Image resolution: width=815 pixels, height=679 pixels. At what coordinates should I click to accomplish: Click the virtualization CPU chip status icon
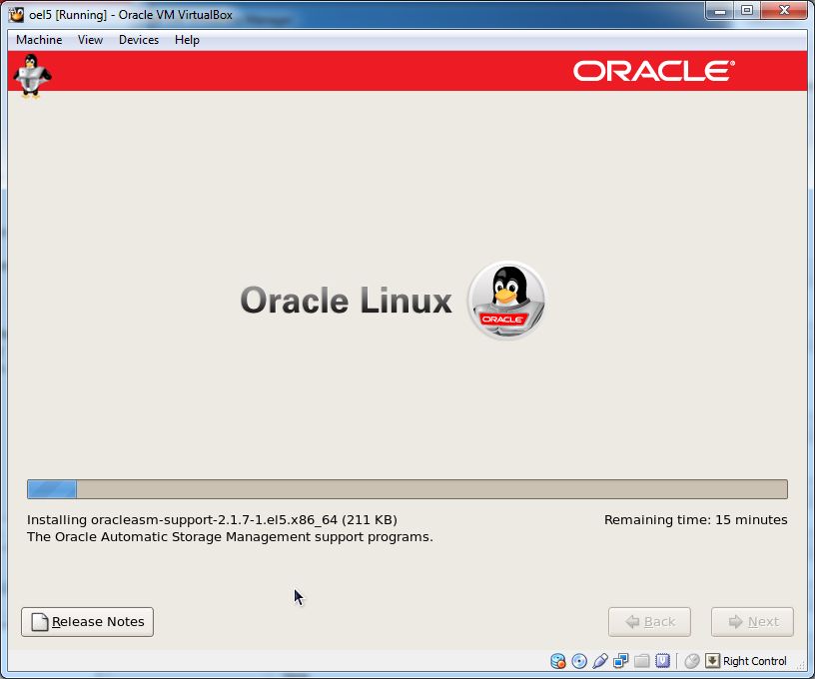[663, 661]
